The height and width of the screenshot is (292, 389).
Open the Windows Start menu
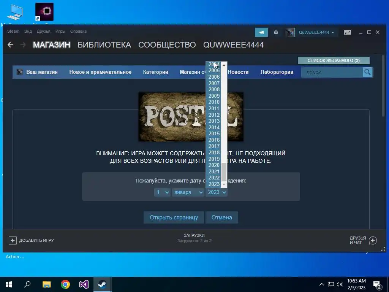pos(9,284)
